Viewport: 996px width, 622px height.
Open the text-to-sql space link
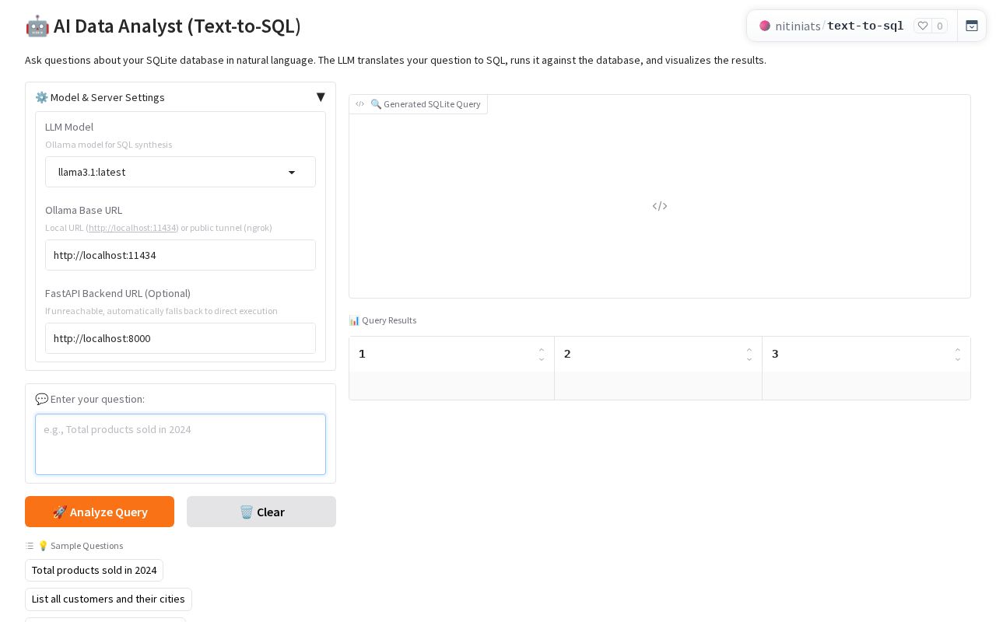pyautogui.click(x=865, y=26)
